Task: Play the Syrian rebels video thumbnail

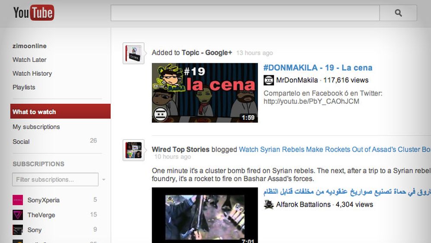Action: click(205, 215)
